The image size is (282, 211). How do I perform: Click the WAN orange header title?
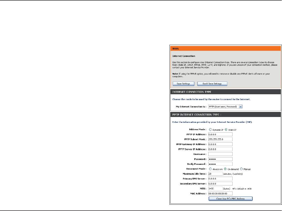coord(176,49)
